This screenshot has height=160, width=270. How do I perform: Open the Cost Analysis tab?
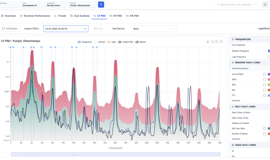pyautogui.click(x=80, y=16)
